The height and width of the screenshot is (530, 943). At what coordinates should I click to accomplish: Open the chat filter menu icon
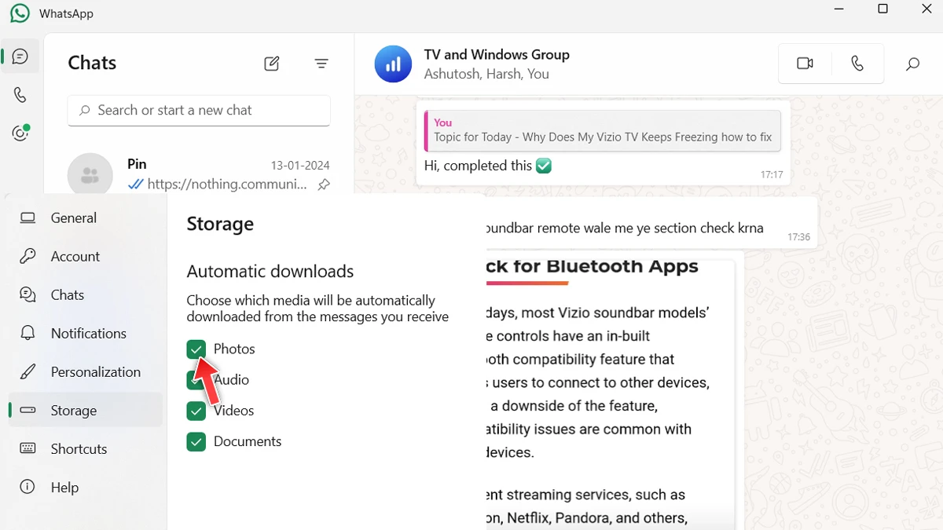pos(321,64)
